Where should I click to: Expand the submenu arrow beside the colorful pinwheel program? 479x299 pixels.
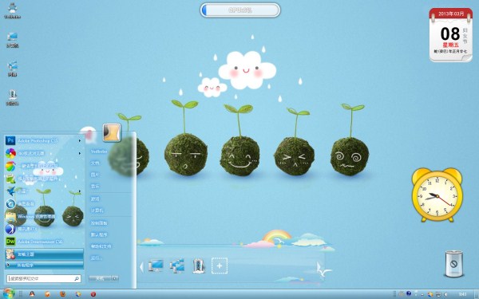pos(80,153)
